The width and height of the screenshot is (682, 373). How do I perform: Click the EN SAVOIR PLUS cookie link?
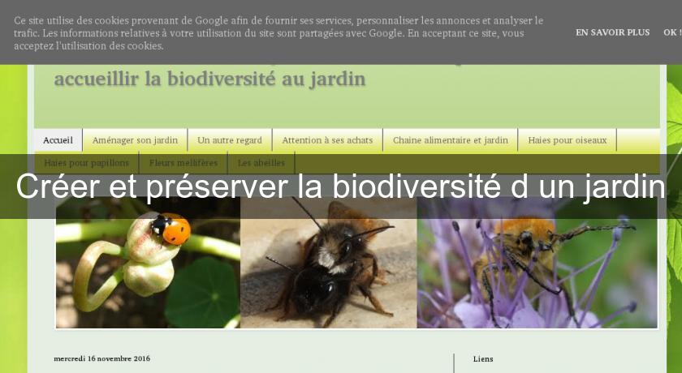tap(612, 32)
